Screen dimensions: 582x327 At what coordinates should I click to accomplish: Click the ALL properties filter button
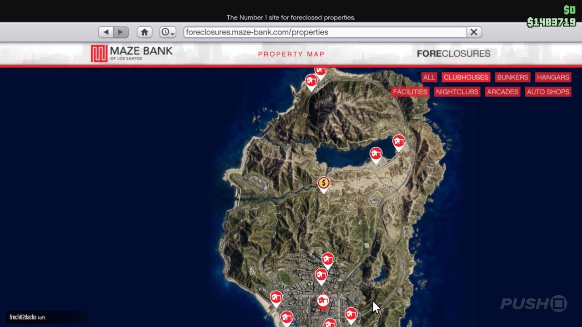(429, 77)
